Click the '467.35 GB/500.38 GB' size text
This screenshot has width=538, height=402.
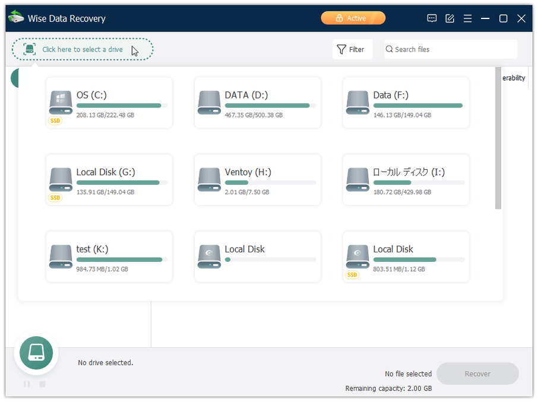[254, 115]
